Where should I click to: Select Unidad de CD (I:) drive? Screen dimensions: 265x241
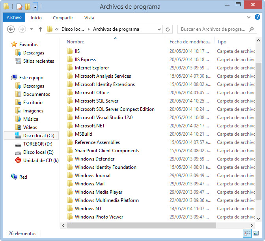(x=41, y=161)
